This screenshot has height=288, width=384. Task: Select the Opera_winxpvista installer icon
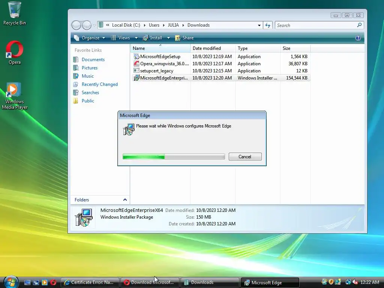click(x=136, y=63)
